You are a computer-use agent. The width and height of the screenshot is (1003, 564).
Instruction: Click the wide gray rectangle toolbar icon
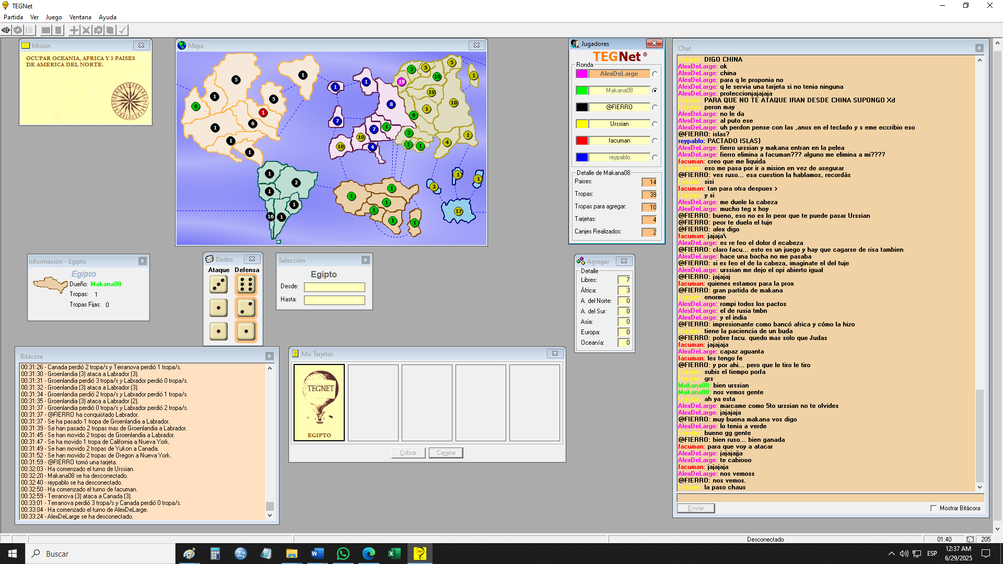[x=46, y=30]
